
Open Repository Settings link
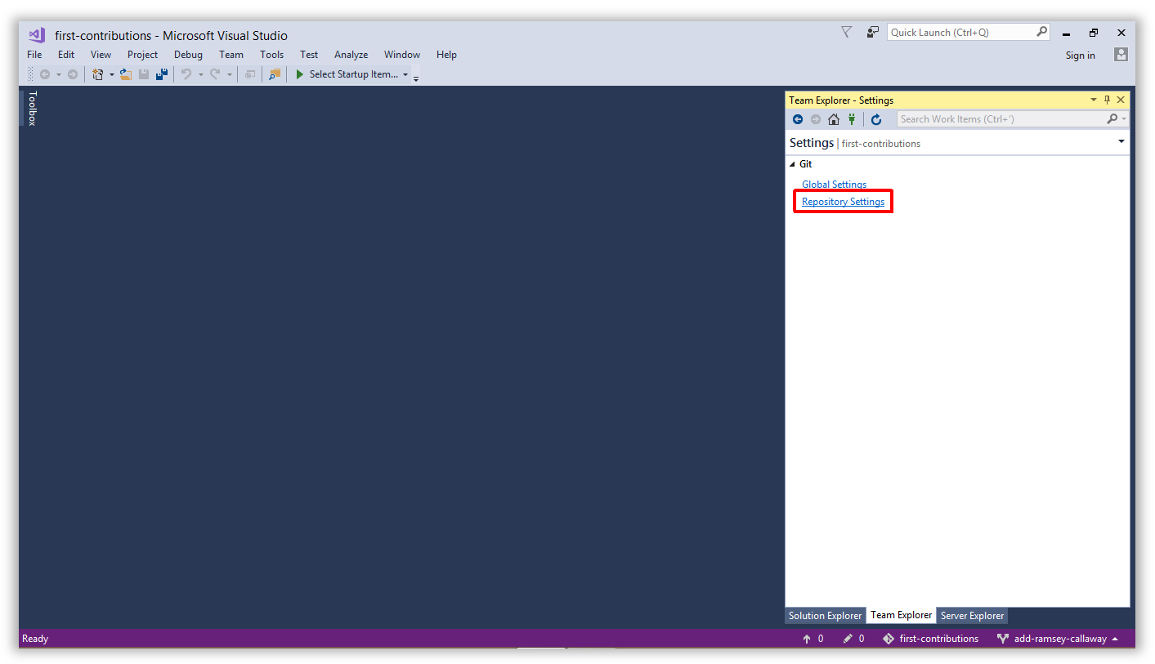coord(843,202)
